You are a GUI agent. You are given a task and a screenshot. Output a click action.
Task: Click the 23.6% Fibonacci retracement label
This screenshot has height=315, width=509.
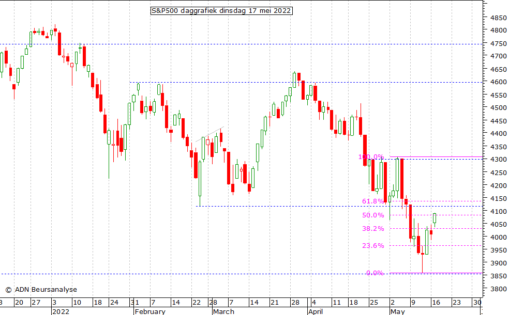tap(373, 246)
